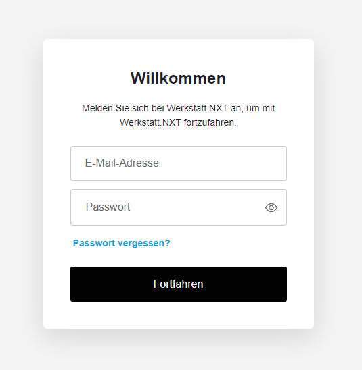The width and height of the screenshot is (362, 370).
Task: Click the black Fortfahren button
Action: tap(179, 284)
